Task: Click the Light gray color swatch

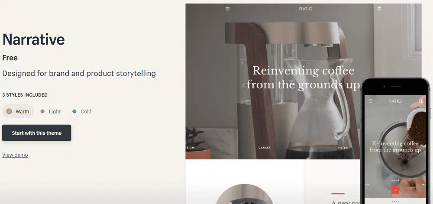Action: click(42, 111)
